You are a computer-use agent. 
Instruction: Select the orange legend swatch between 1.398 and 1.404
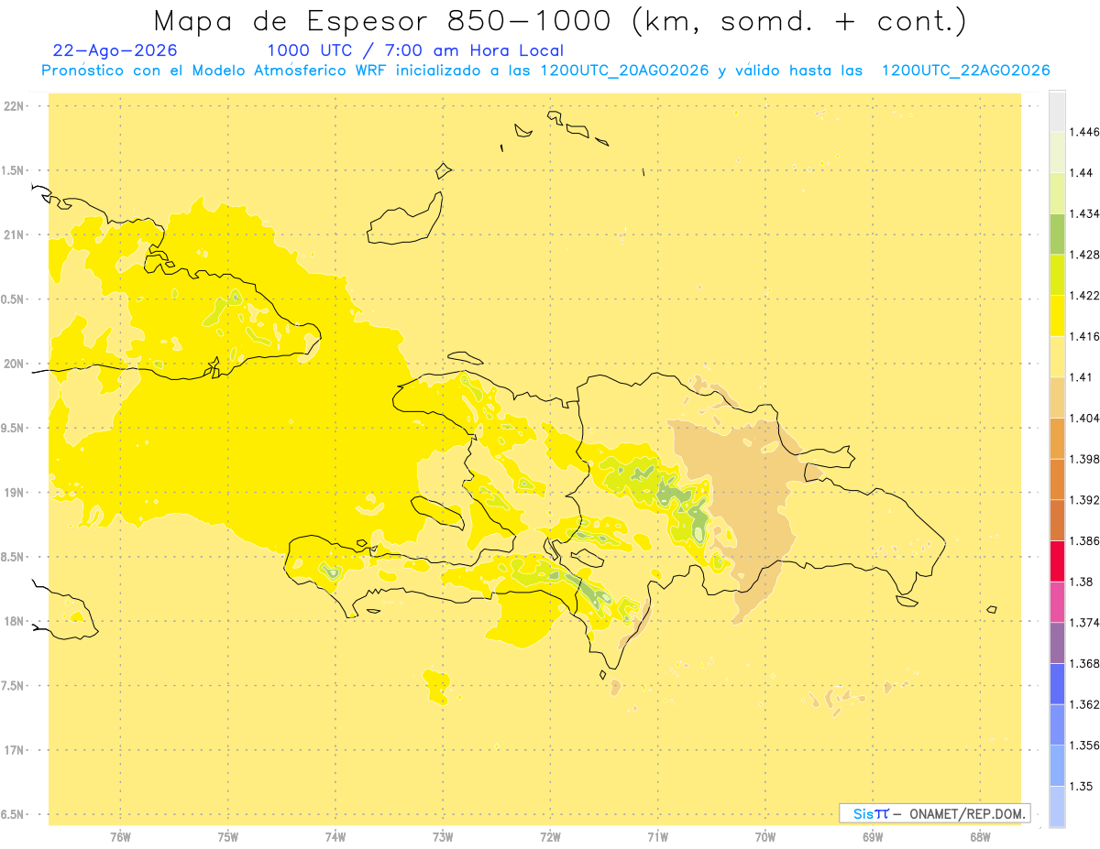[x=1057, y=439]
